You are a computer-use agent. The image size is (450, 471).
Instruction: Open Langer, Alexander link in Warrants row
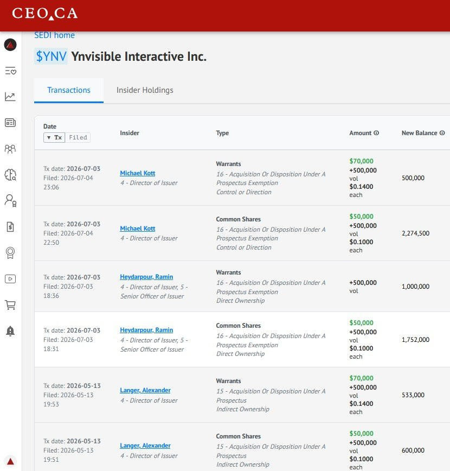(x=145, y=390)
